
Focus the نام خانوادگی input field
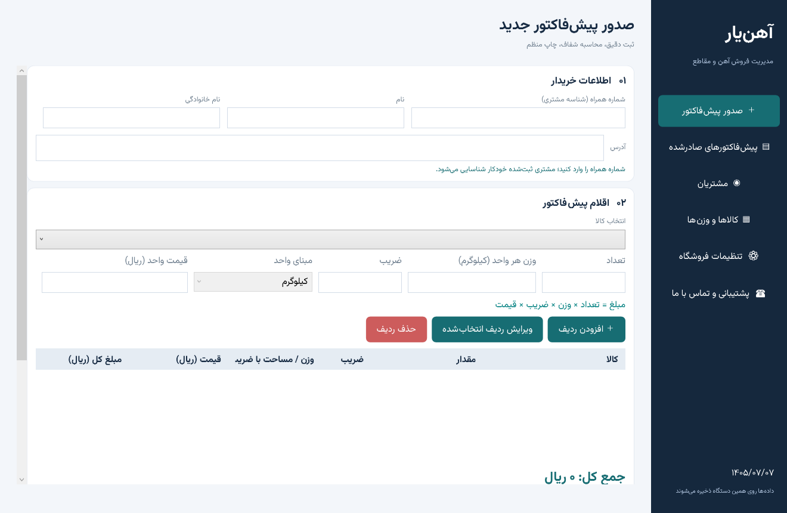(x=131, y=118)
